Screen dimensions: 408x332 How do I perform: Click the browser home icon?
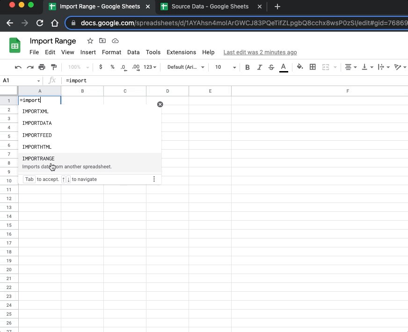point(55,23)
